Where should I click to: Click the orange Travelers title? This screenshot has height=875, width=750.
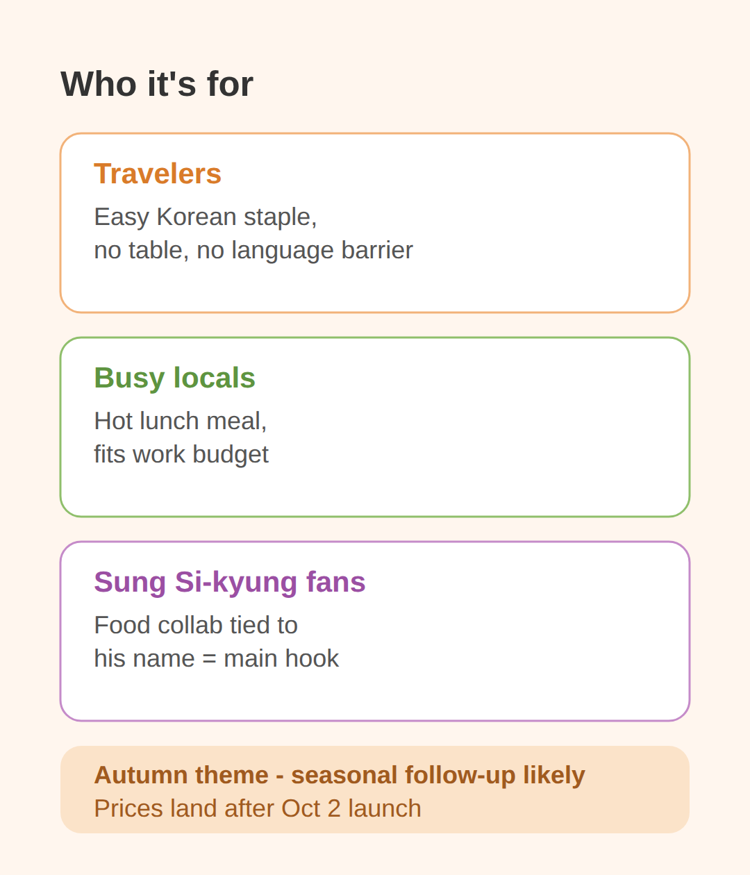(x=158, y=174)
